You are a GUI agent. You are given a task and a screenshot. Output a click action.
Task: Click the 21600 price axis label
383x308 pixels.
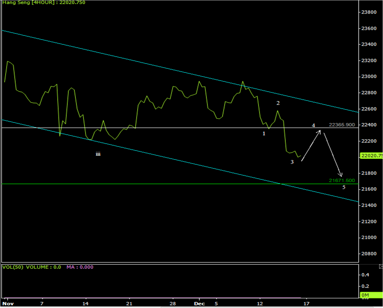pyautogui.click(x=369, y=189)
